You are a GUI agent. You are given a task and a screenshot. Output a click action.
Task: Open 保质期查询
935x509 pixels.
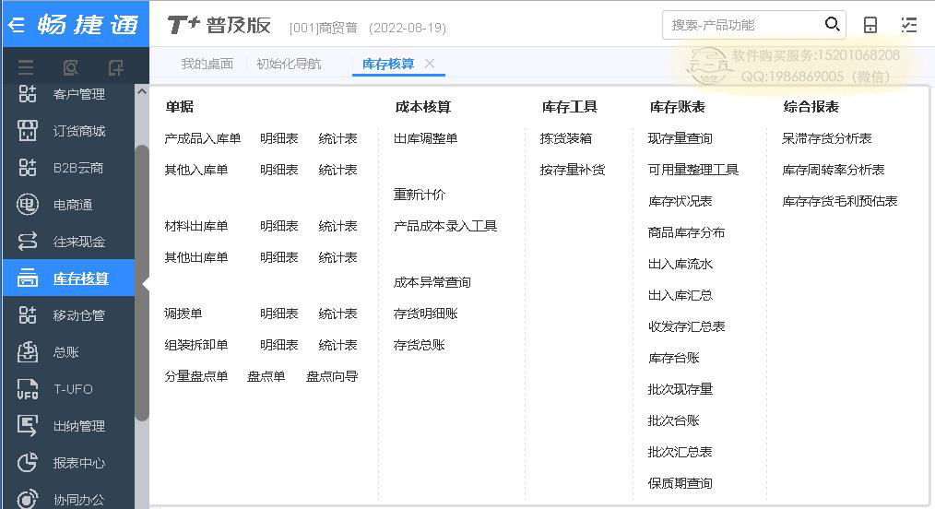tap(681, 483)
